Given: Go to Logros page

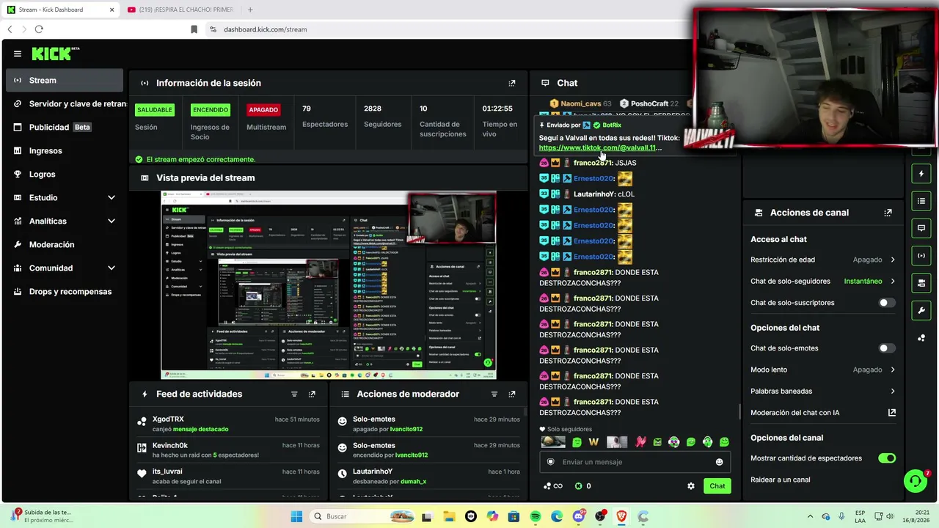Looking at the screenshot, I should 65,174.
